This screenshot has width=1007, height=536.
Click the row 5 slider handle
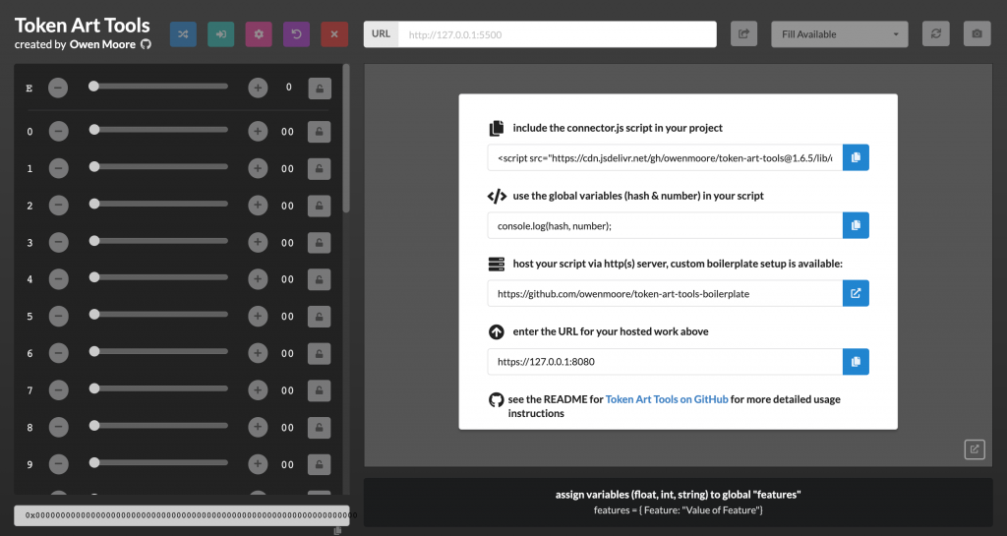[x=94, y=315]
